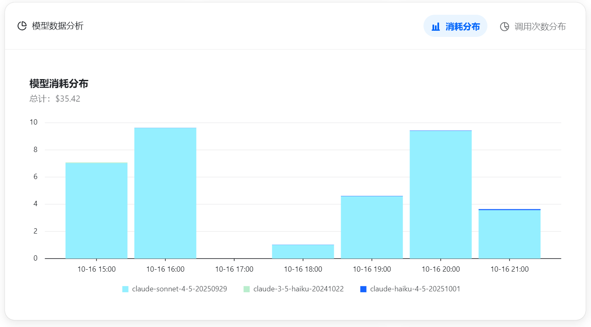Click the 10-16 20:00 axis label
Viewport: 591px width, 327px height.
coord(441,269)
